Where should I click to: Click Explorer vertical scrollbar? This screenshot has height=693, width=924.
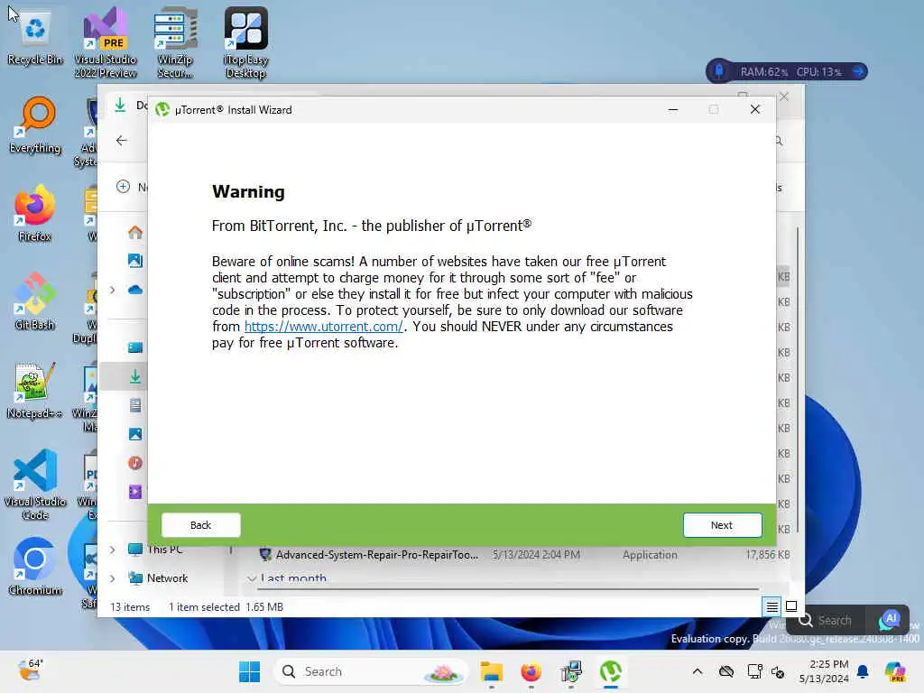click(798, 380)
